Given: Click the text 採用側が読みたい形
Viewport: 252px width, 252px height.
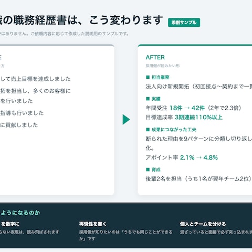Looking at the screenshot, I should [163, 66].
